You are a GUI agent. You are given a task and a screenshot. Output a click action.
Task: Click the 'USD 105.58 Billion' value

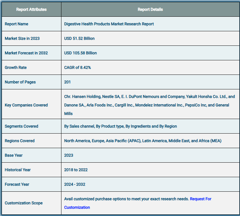(x=80, y=53)
